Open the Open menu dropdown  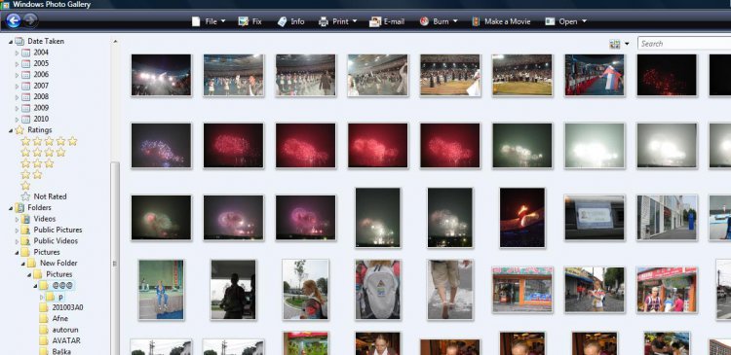point(566,21)
